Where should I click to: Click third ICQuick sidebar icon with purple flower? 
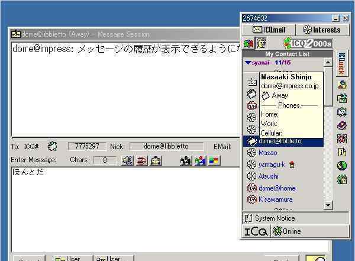pos(342,112)
